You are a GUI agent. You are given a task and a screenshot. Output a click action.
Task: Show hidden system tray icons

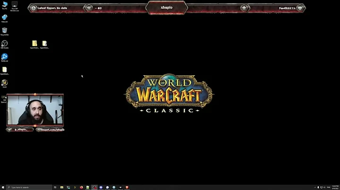(315, 187)
